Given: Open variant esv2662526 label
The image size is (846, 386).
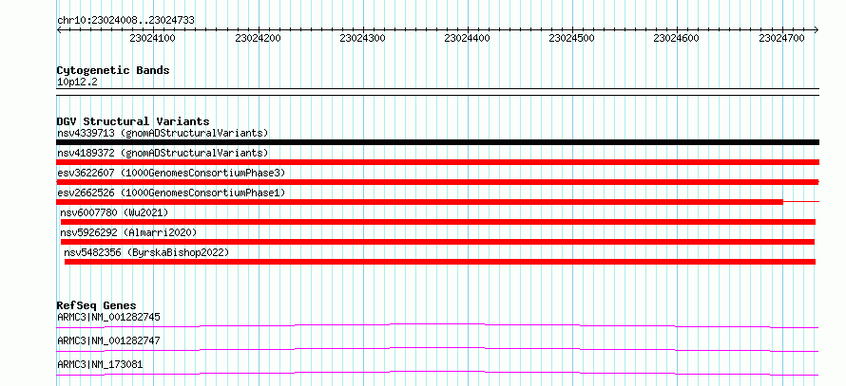Looking at the screenshot, I should coord(171,193).
